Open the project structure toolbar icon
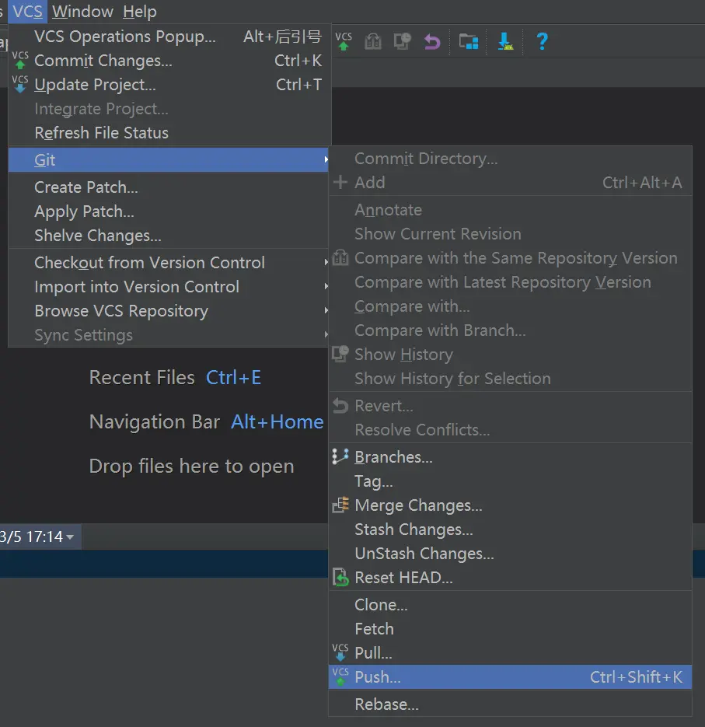 click(468, 41)
